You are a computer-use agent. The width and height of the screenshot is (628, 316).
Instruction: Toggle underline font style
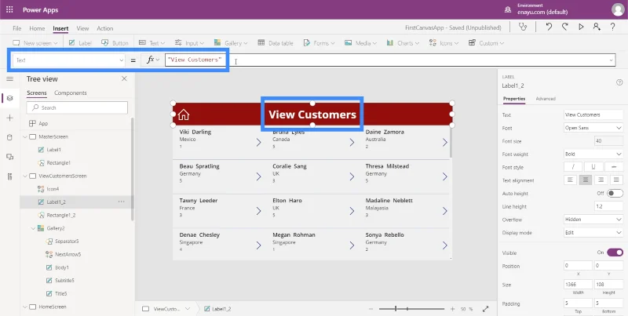[x=593, y=167]
